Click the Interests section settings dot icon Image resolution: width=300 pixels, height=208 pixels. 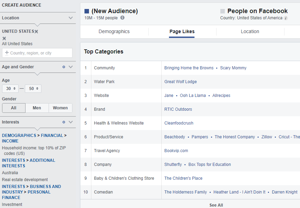(64, 122)
